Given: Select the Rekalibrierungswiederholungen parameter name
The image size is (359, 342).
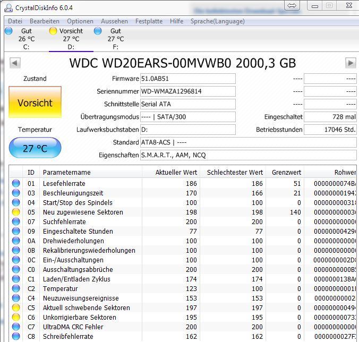Looking at the screenshot, I should click(89, 251).
